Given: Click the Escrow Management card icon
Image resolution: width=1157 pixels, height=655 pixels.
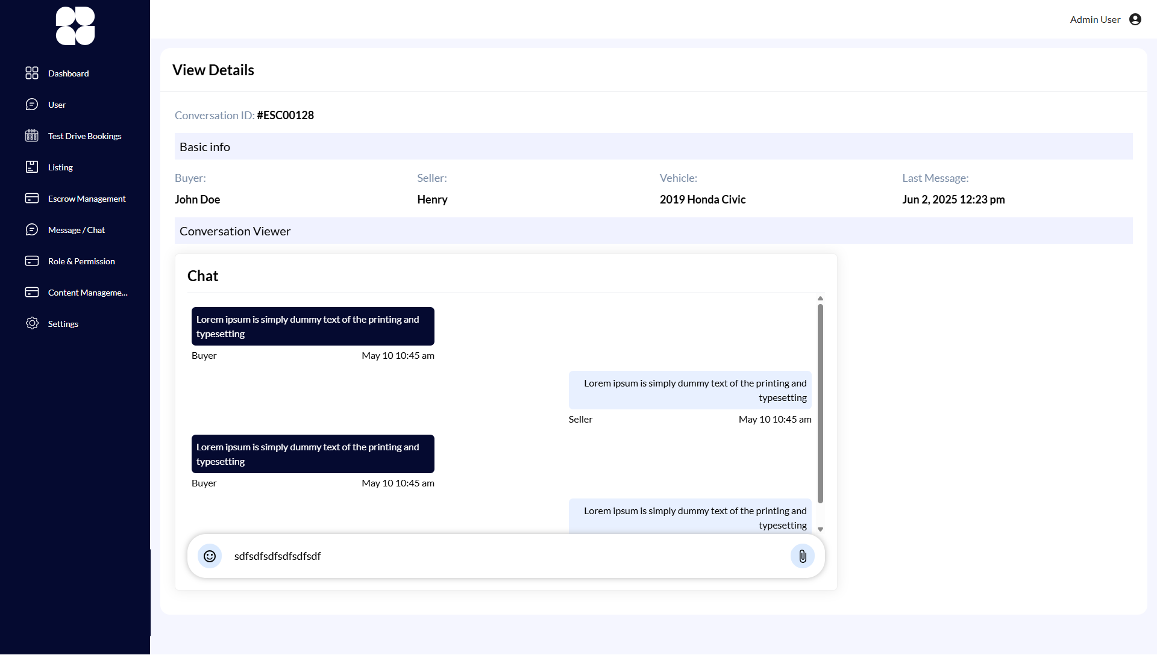Looking at the screenshot, I should point(32,199).
